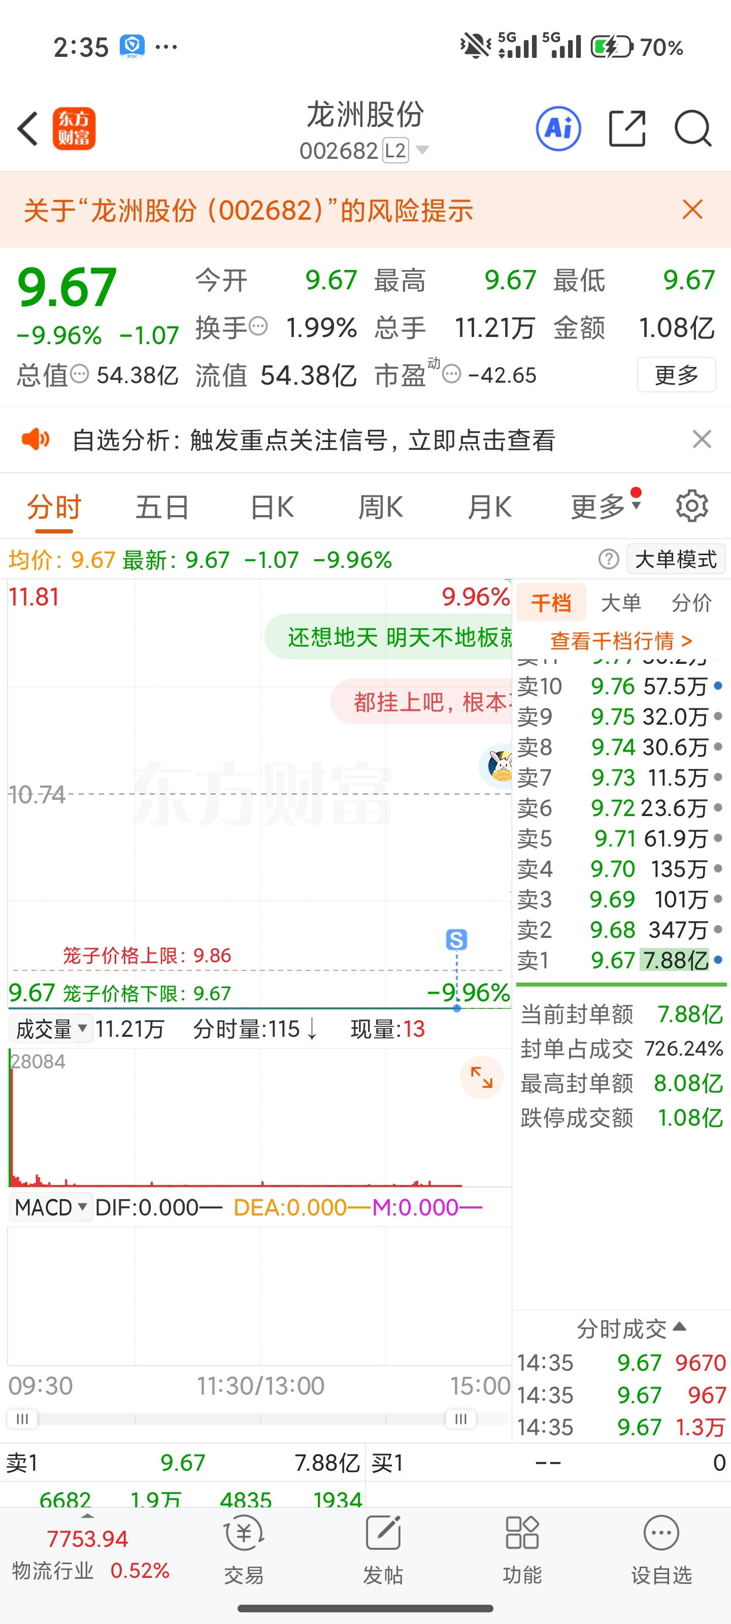Screen dimensions: 731x1624
Task: Tap the bottom 买1 quote row
Action: click(x=548, y=1462)
